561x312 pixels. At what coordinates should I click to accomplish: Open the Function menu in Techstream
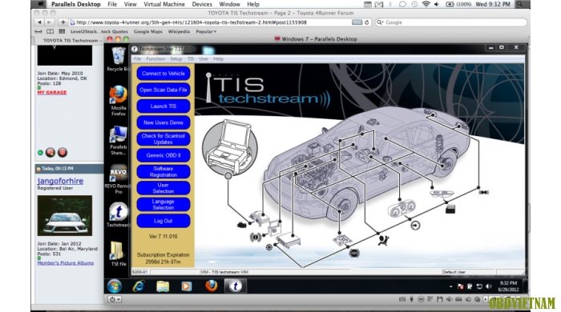coord(155,59)
